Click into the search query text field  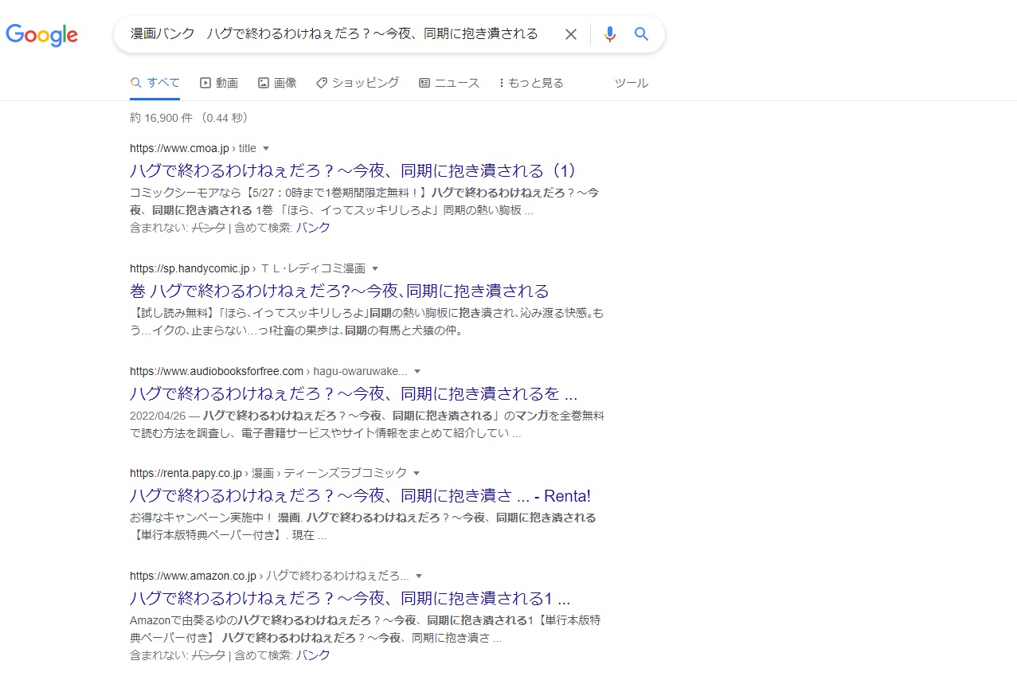click(334, 34)
